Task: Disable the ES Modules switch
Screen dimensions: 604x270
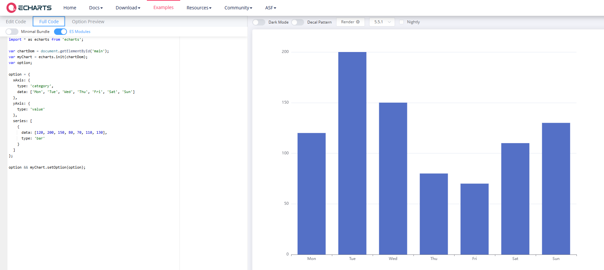Action: click(x=60, y=32)
